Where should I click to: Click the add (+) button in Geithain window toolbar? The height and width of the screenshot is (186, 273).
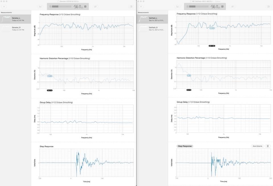pyautogui.click(x=141, y=7)
